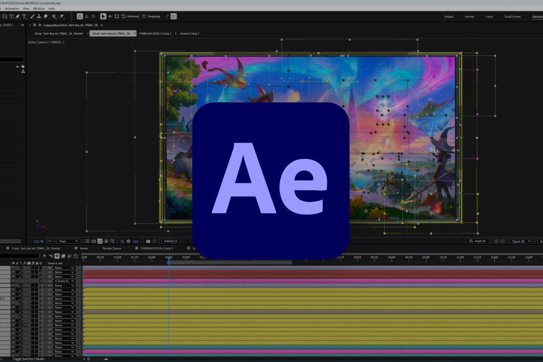Select the Brush tool
543x362 pixels.
click(33, 16)
